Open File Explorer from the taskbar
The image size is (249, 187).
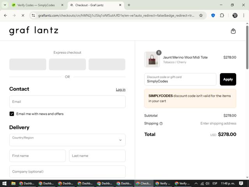13,183
